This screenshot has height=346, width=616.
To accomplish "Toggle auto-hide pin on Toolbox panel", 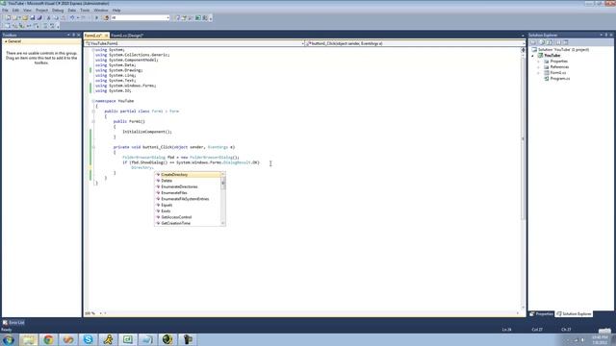I will click(73, 35).
